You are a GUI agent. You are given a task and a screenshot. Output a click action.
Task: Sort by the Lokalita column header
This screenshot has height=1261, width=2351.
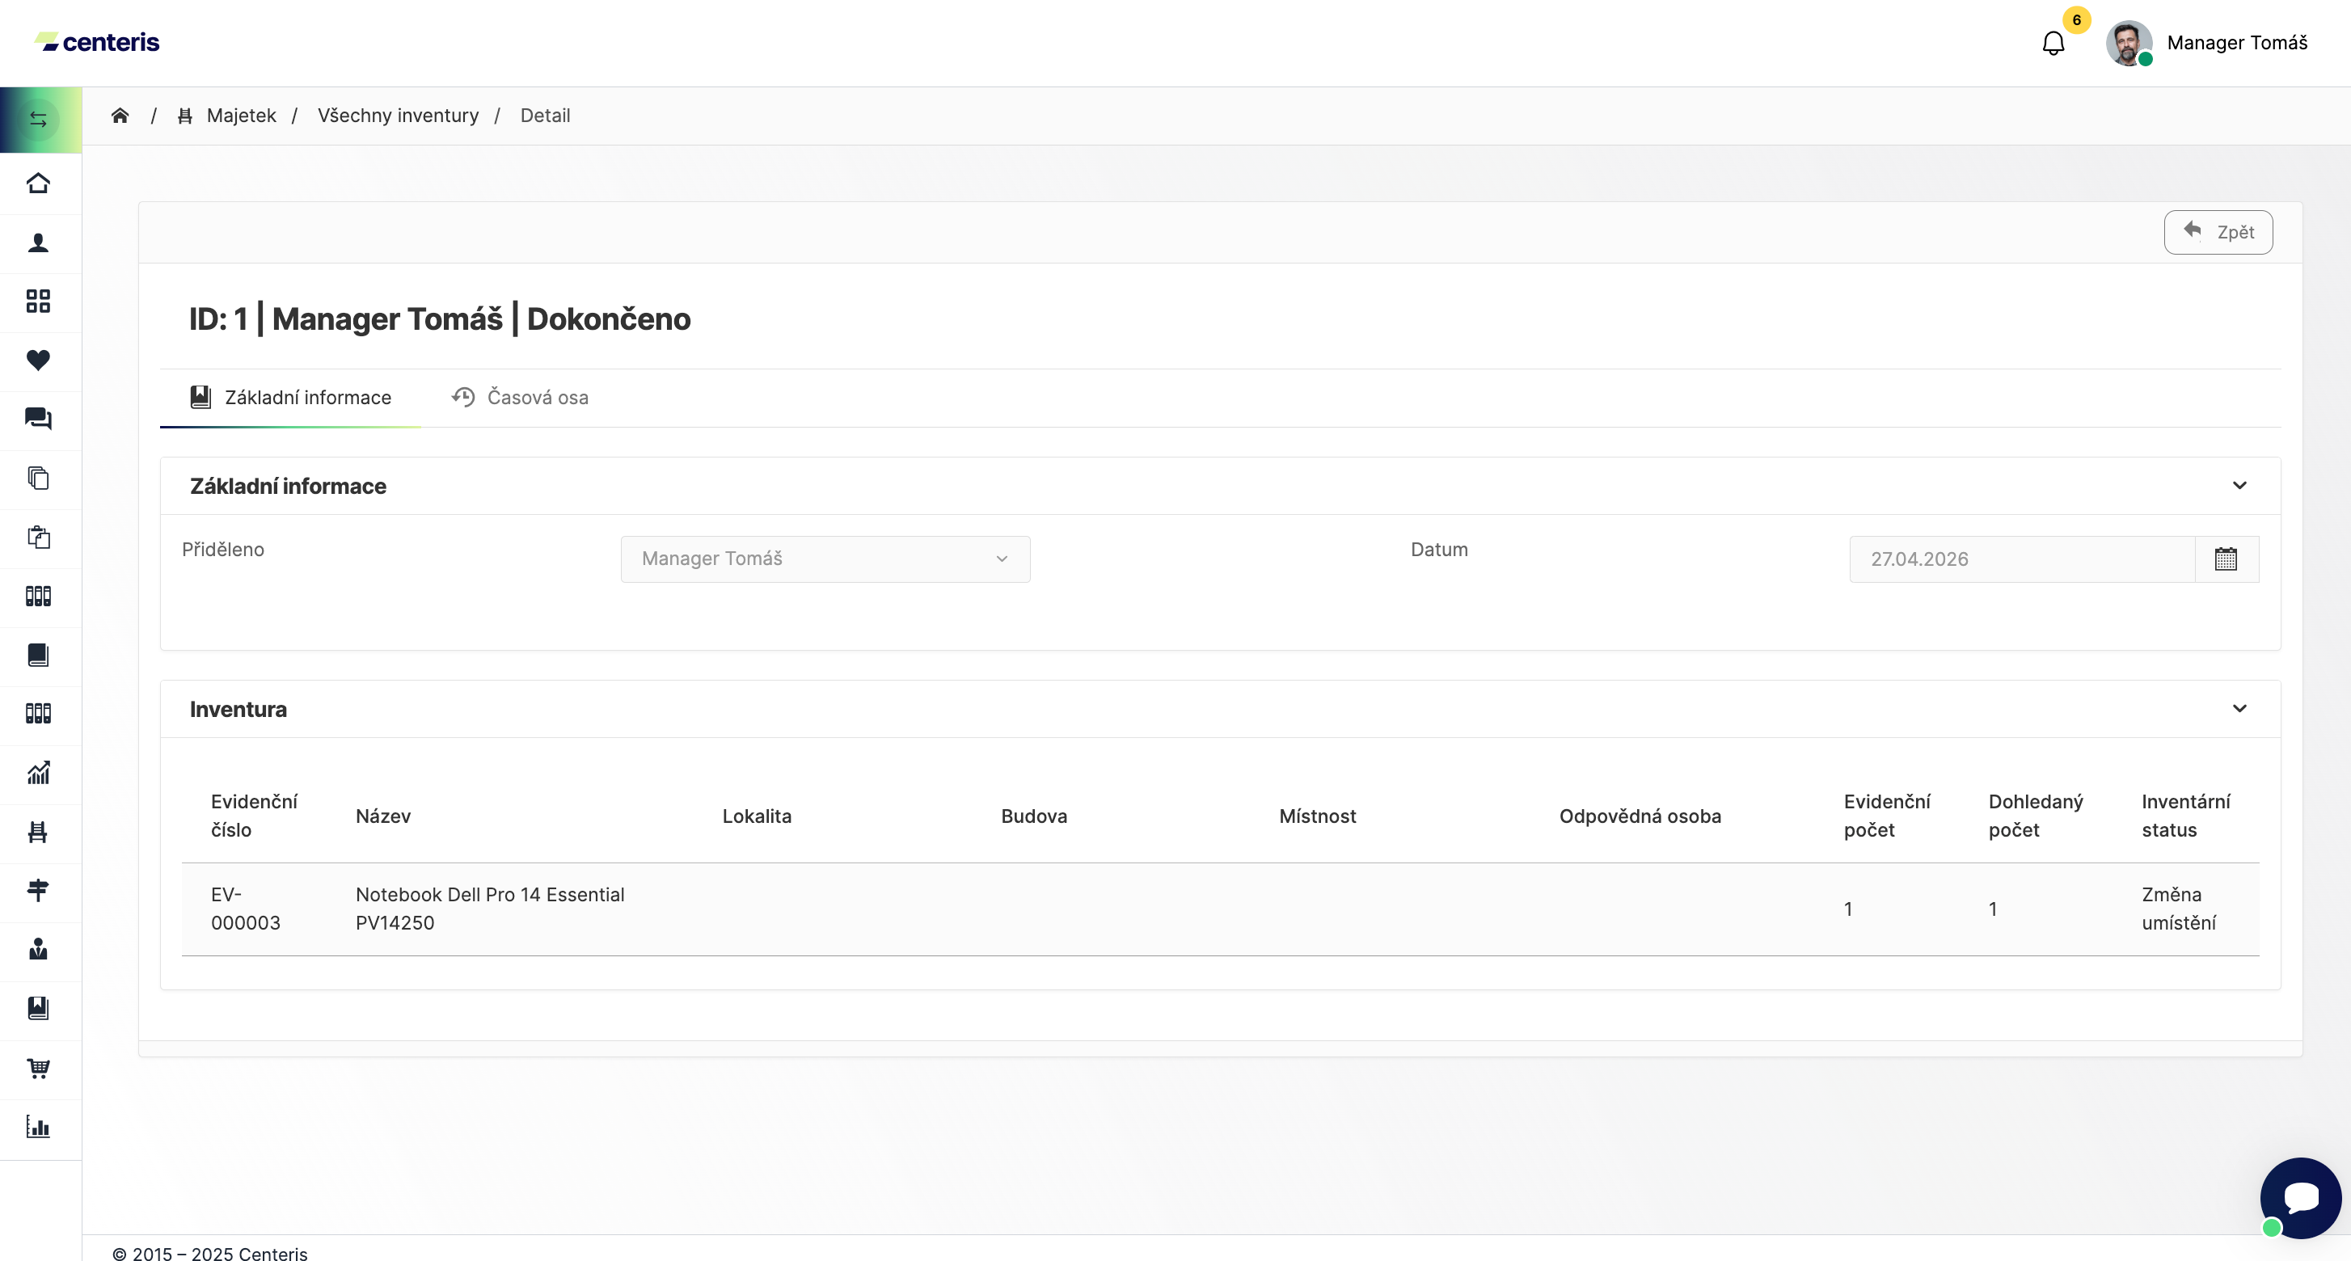[757, 816]
